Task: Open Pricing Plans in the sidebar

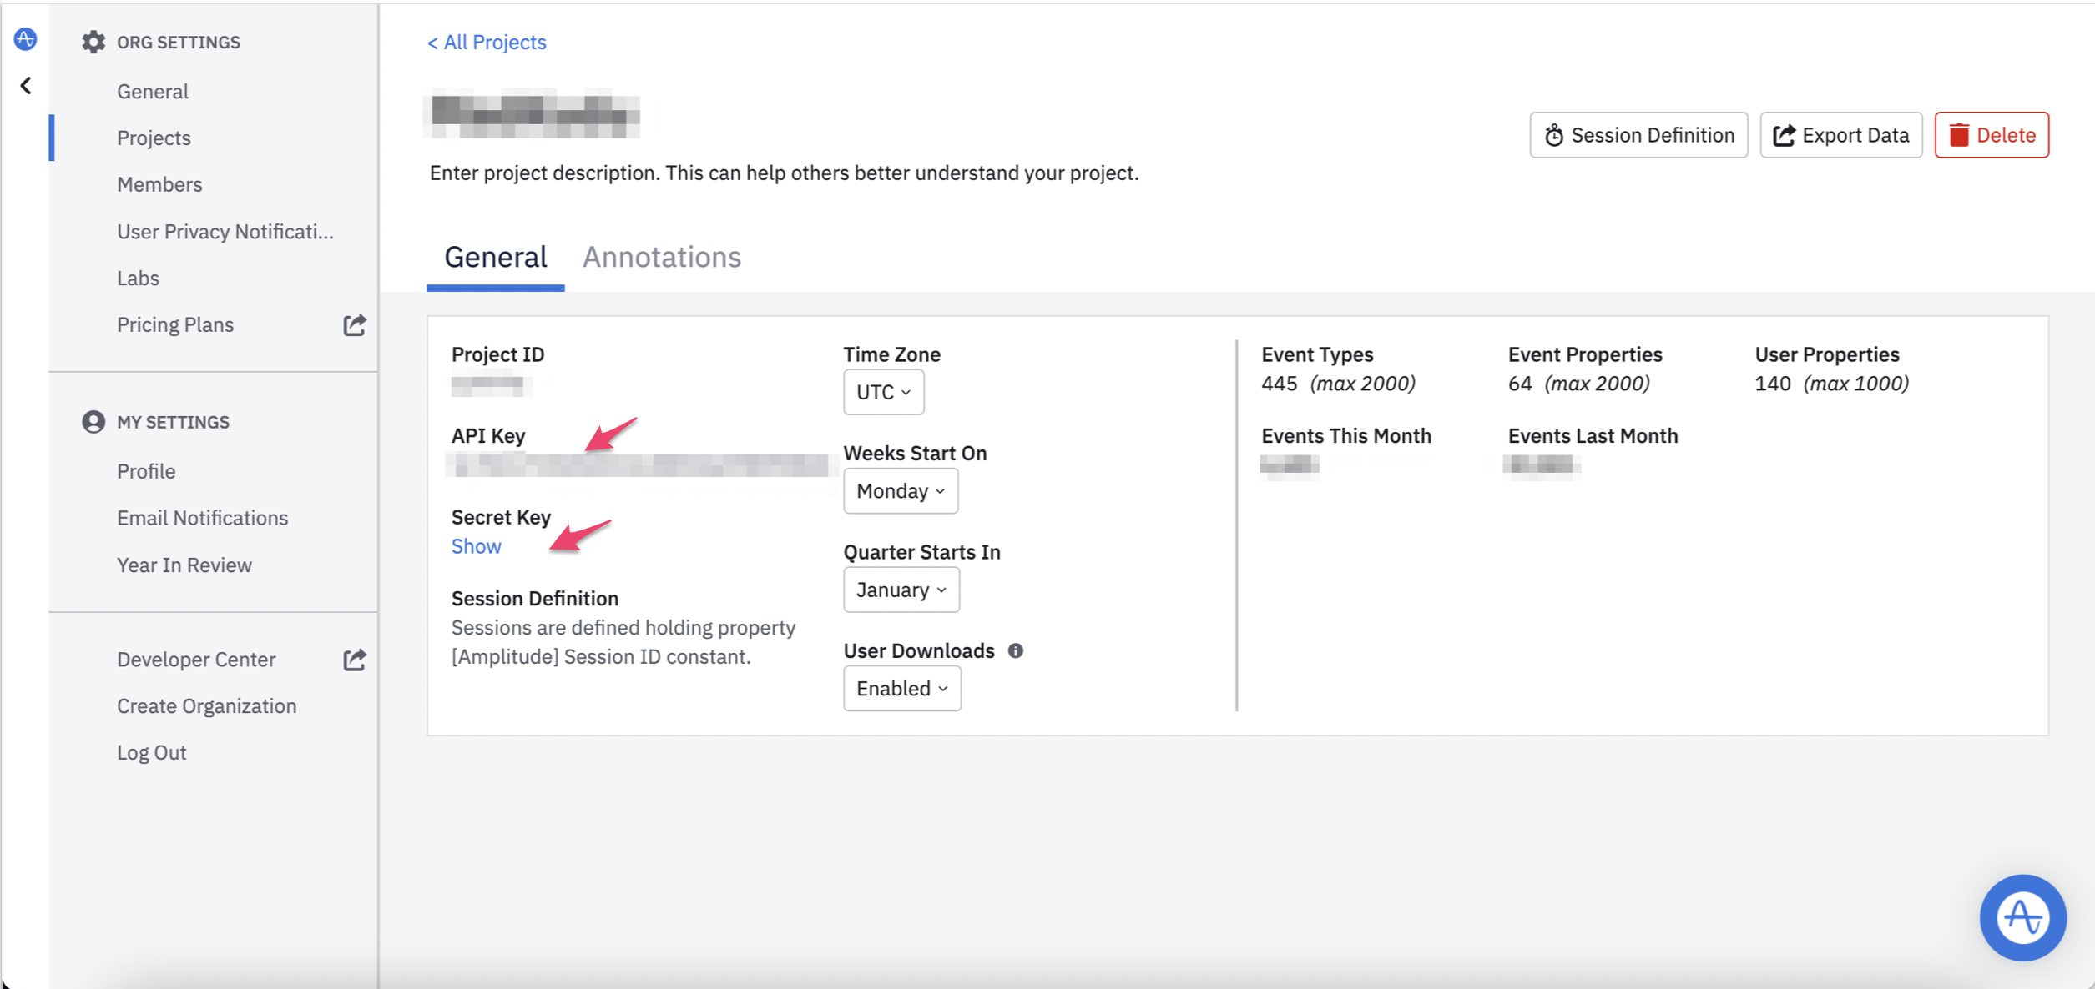Action: pos(175,324)
